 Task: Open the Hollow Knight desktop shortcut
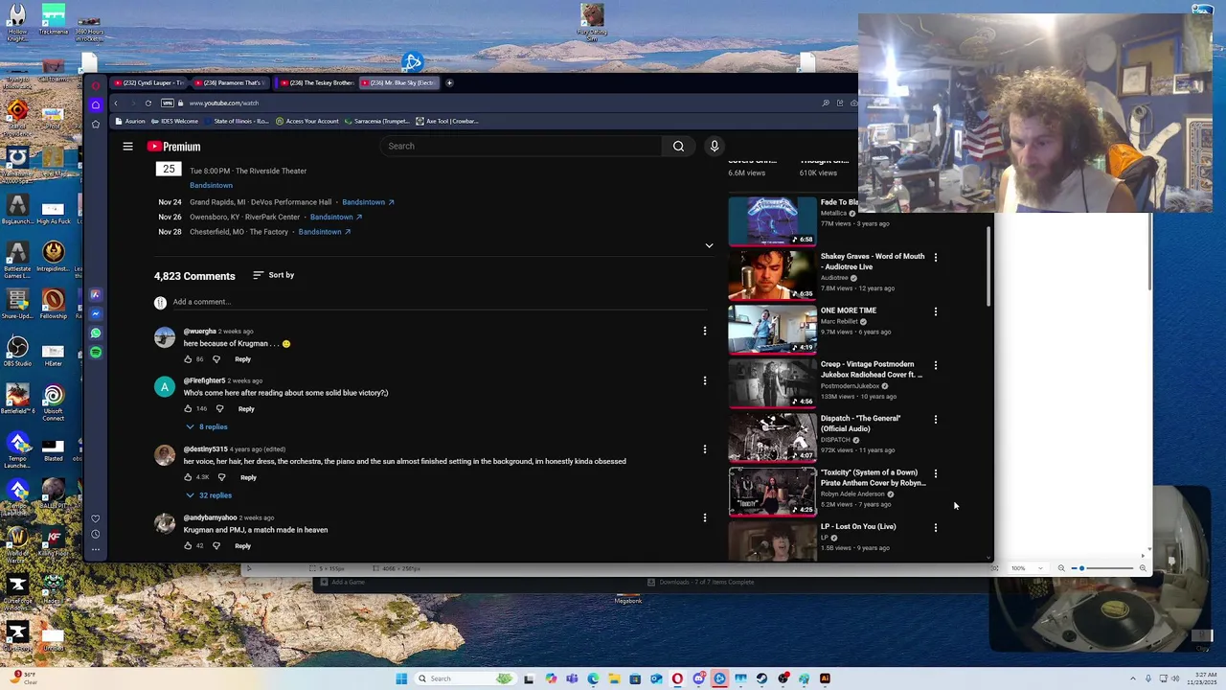point(17,22)
